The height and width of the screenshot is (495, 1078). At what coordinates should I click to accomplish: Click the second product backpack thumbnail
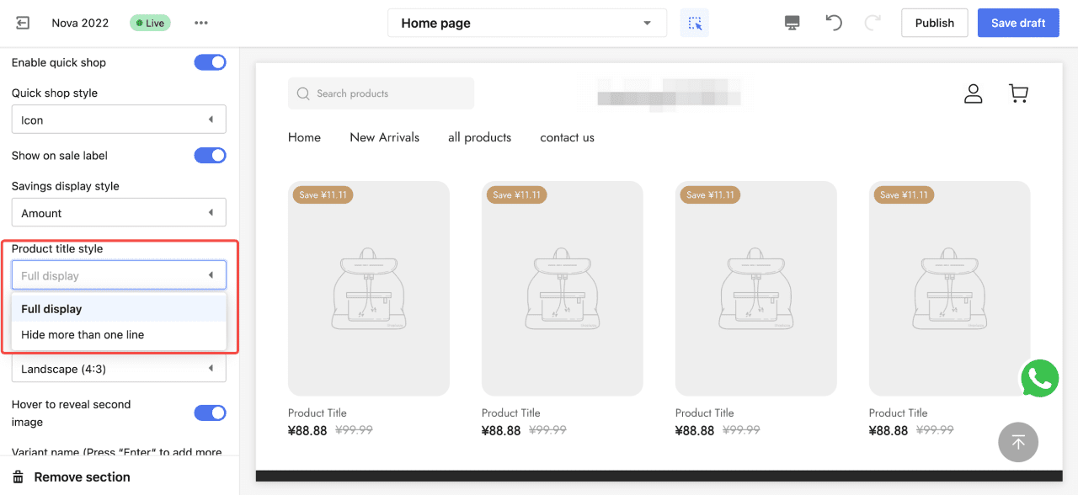pyautogui.click(x=563, y=289)
